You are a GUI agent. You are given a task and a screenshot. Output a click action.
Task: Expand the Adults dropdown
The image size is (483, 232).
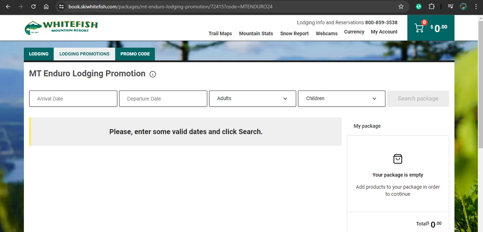(x=252, y=99)
